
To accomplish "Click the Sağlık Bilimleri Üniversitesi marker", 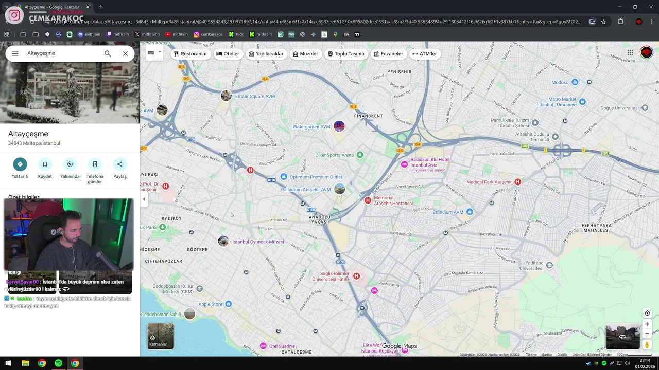I will (356, 276).
